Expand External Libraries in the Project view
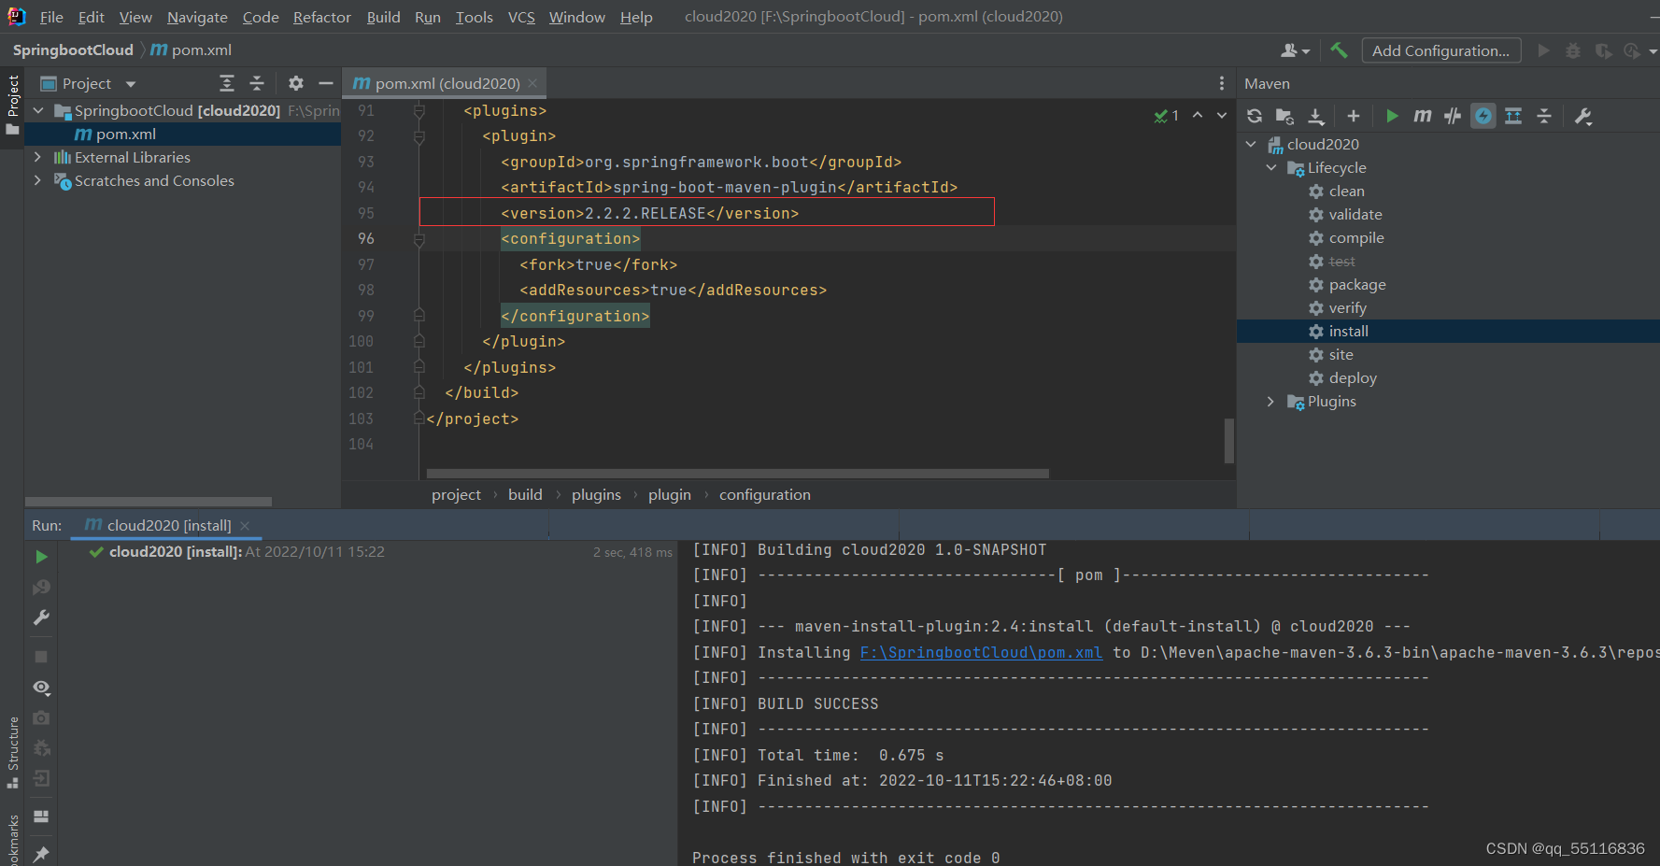Viewport: 1660px width, 866px height. point(37,157)
